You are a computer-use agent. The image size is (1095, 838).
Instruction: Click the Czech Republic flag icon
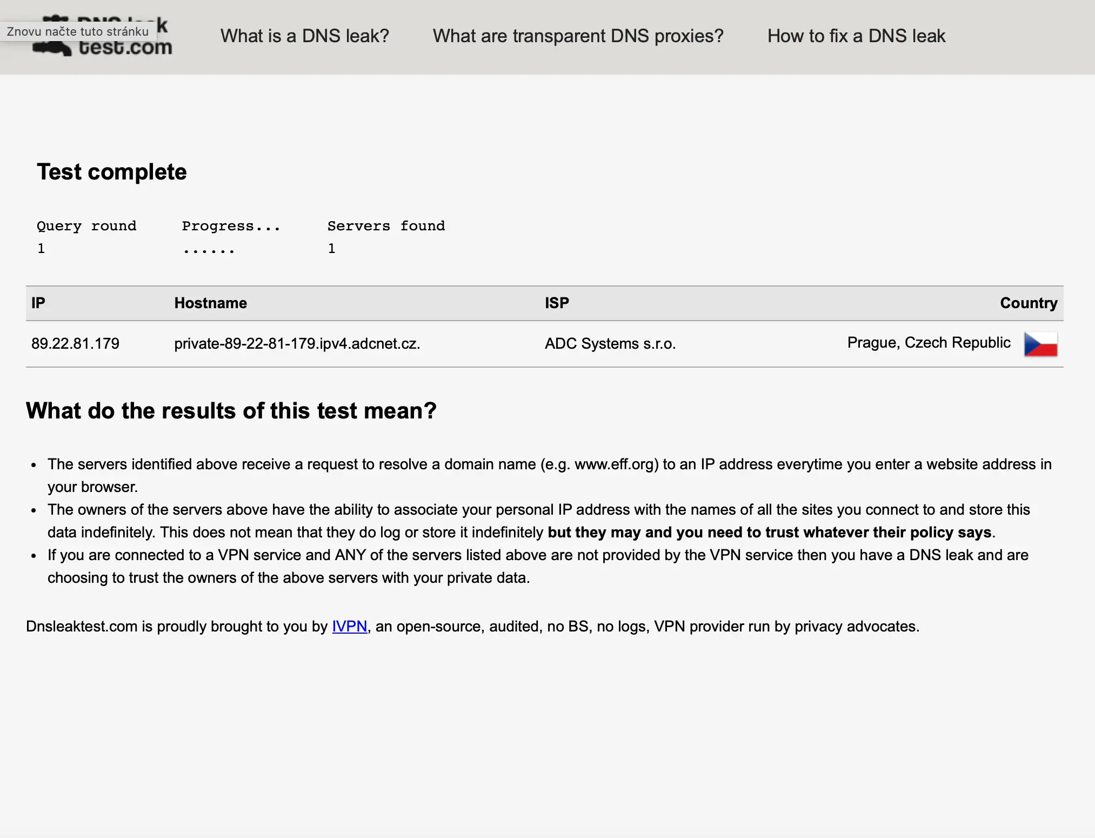click(x=1040, y=344)
